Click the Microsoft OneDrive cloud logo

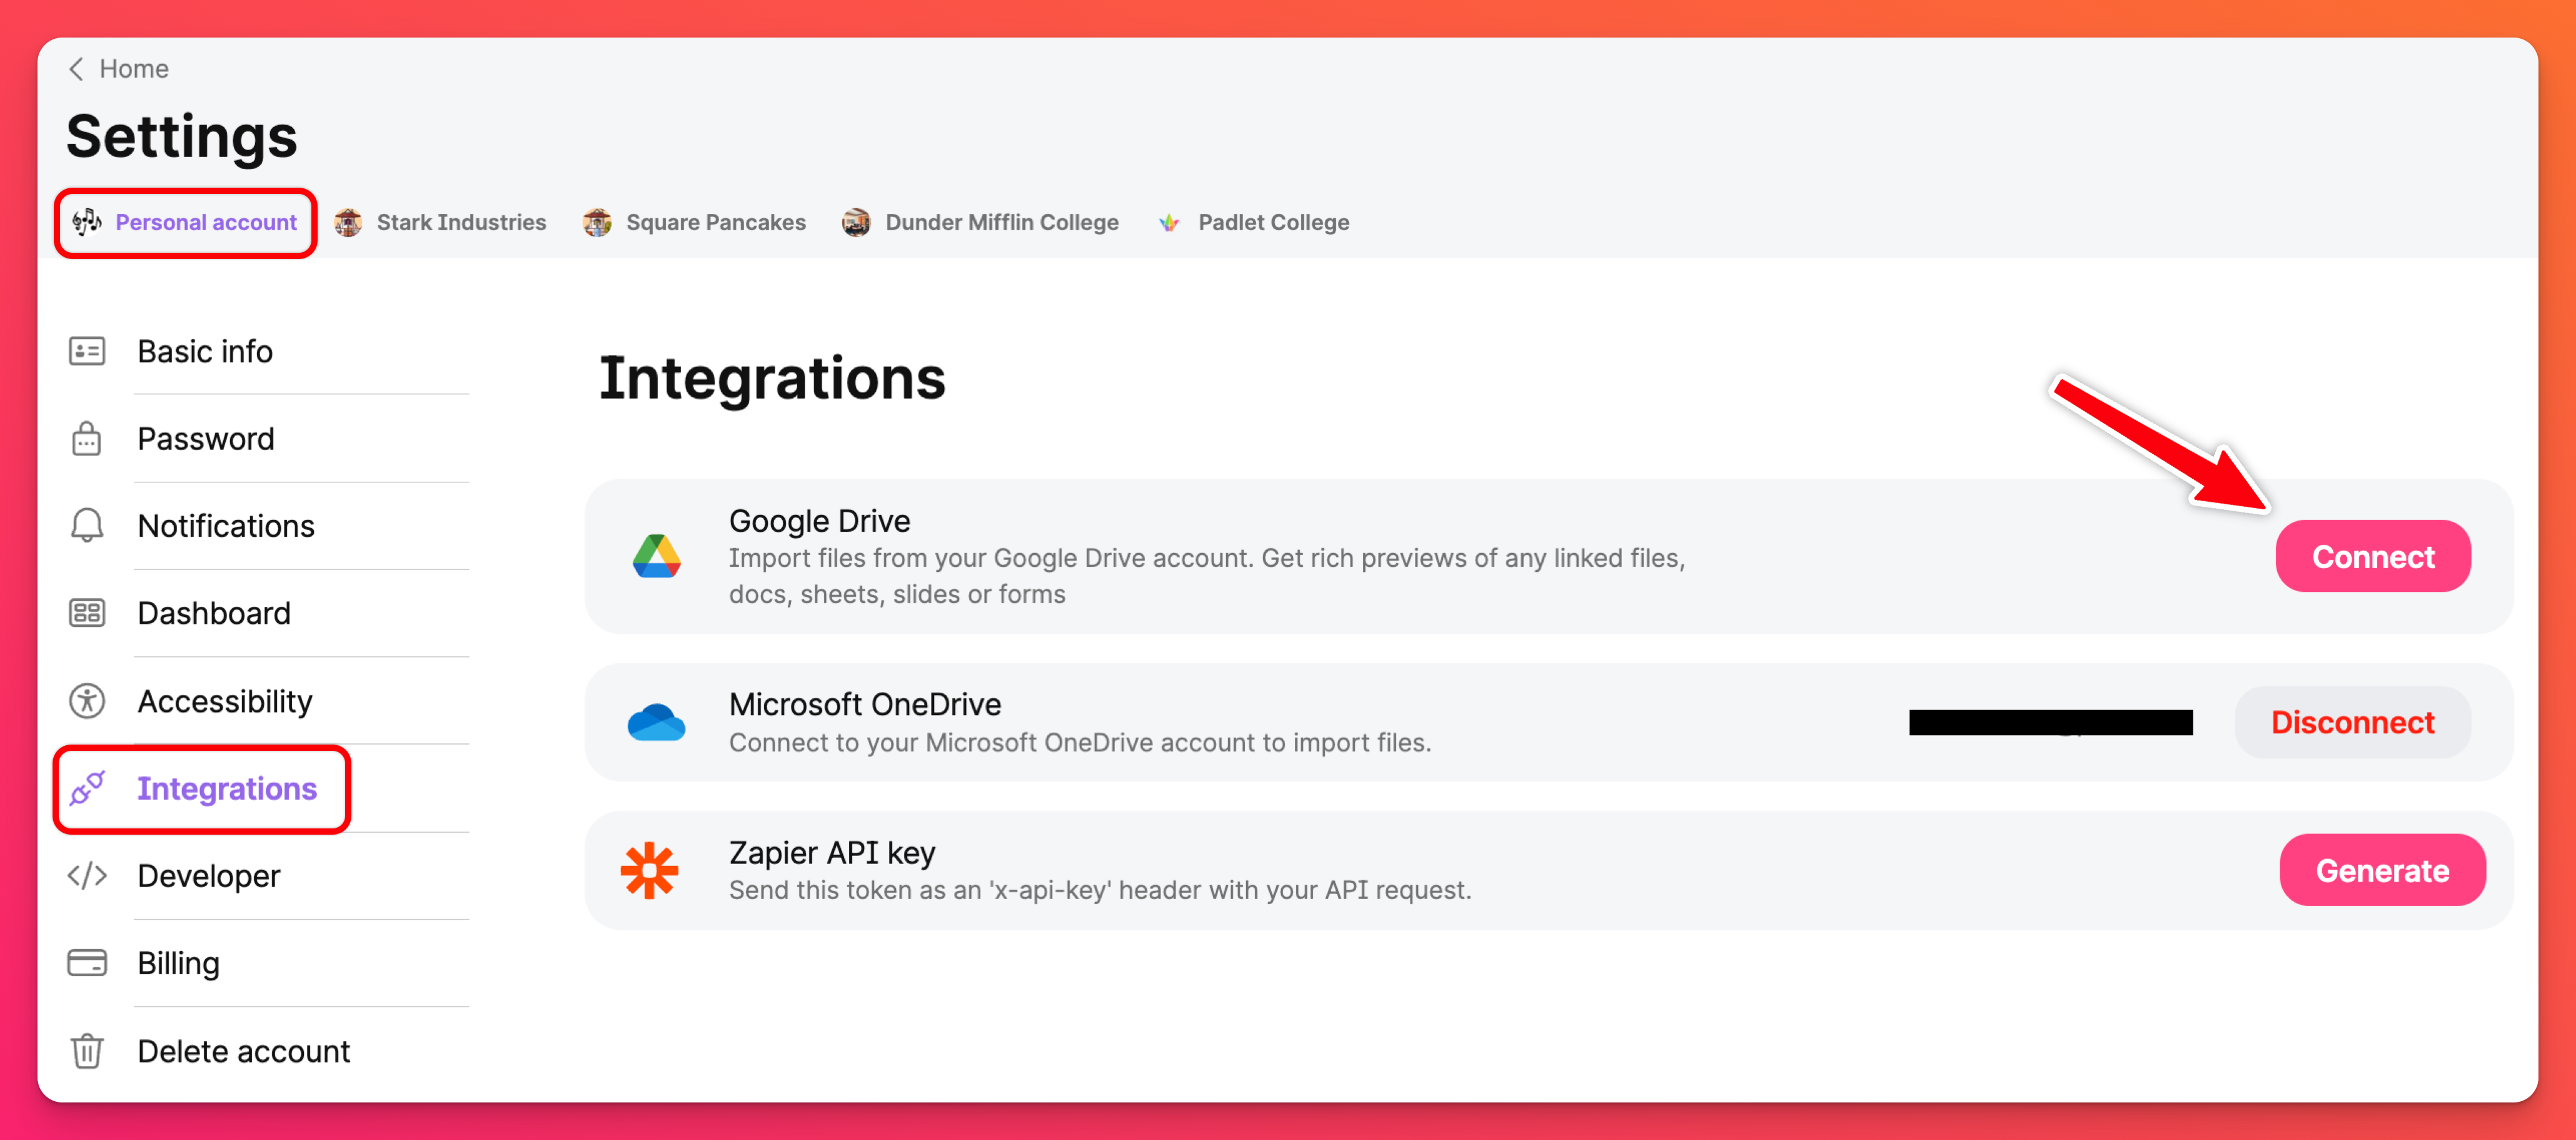(x=656, y=723)
